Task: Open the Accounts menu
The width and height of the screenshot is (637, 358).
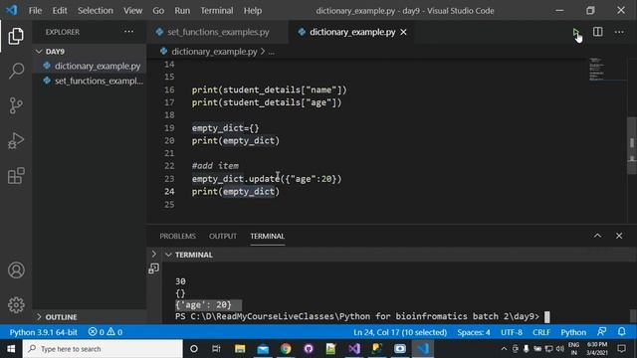Action: coord(16,270)
